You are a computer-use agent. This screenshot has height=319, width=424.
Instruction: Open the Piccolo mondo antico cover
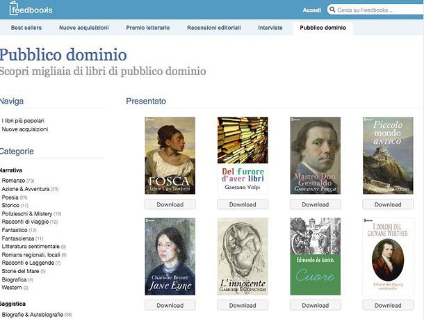click(x=388, y=156)
